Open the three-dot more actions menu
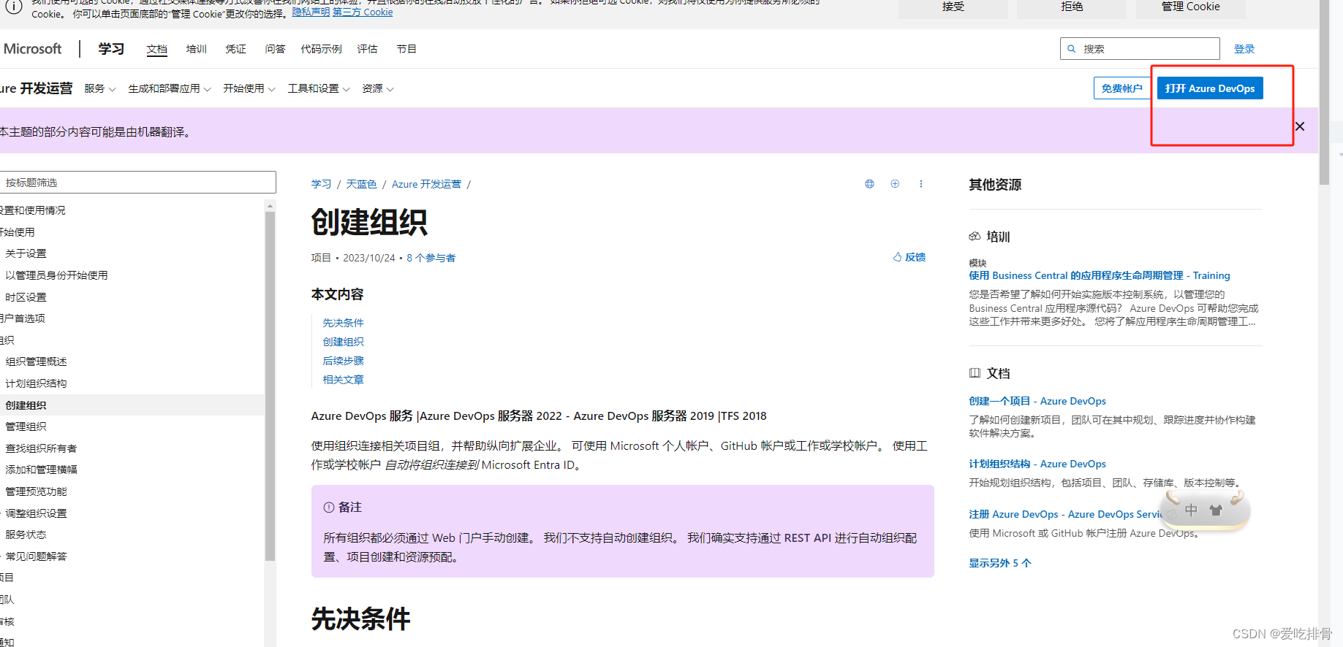The image size is (1343, 647). click(x=921, y=184)
